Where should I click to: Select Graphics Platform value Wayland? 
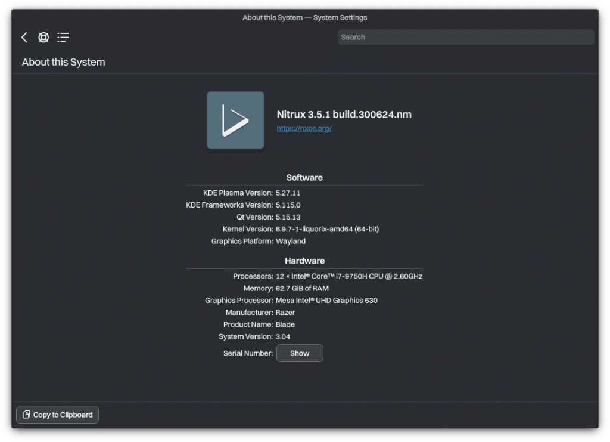click(291, 242)
